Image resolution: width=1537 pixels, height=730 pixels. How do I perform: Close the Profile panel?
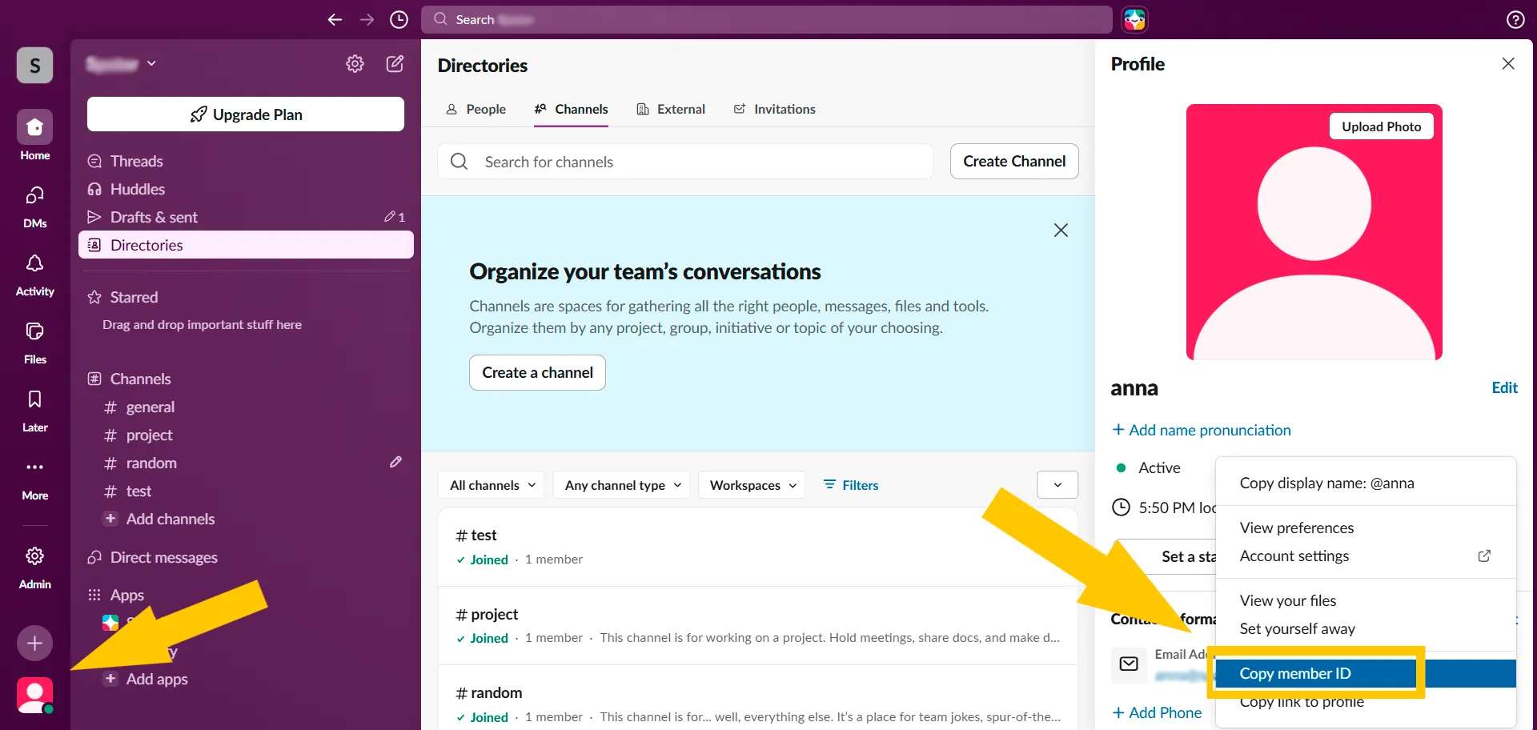[x=1508, y=63]
